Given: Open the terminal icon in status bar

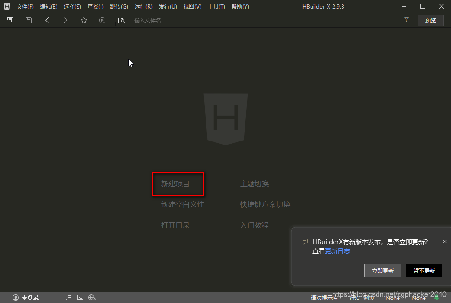Looking at the screenshot, I should [x=80, y=298].
